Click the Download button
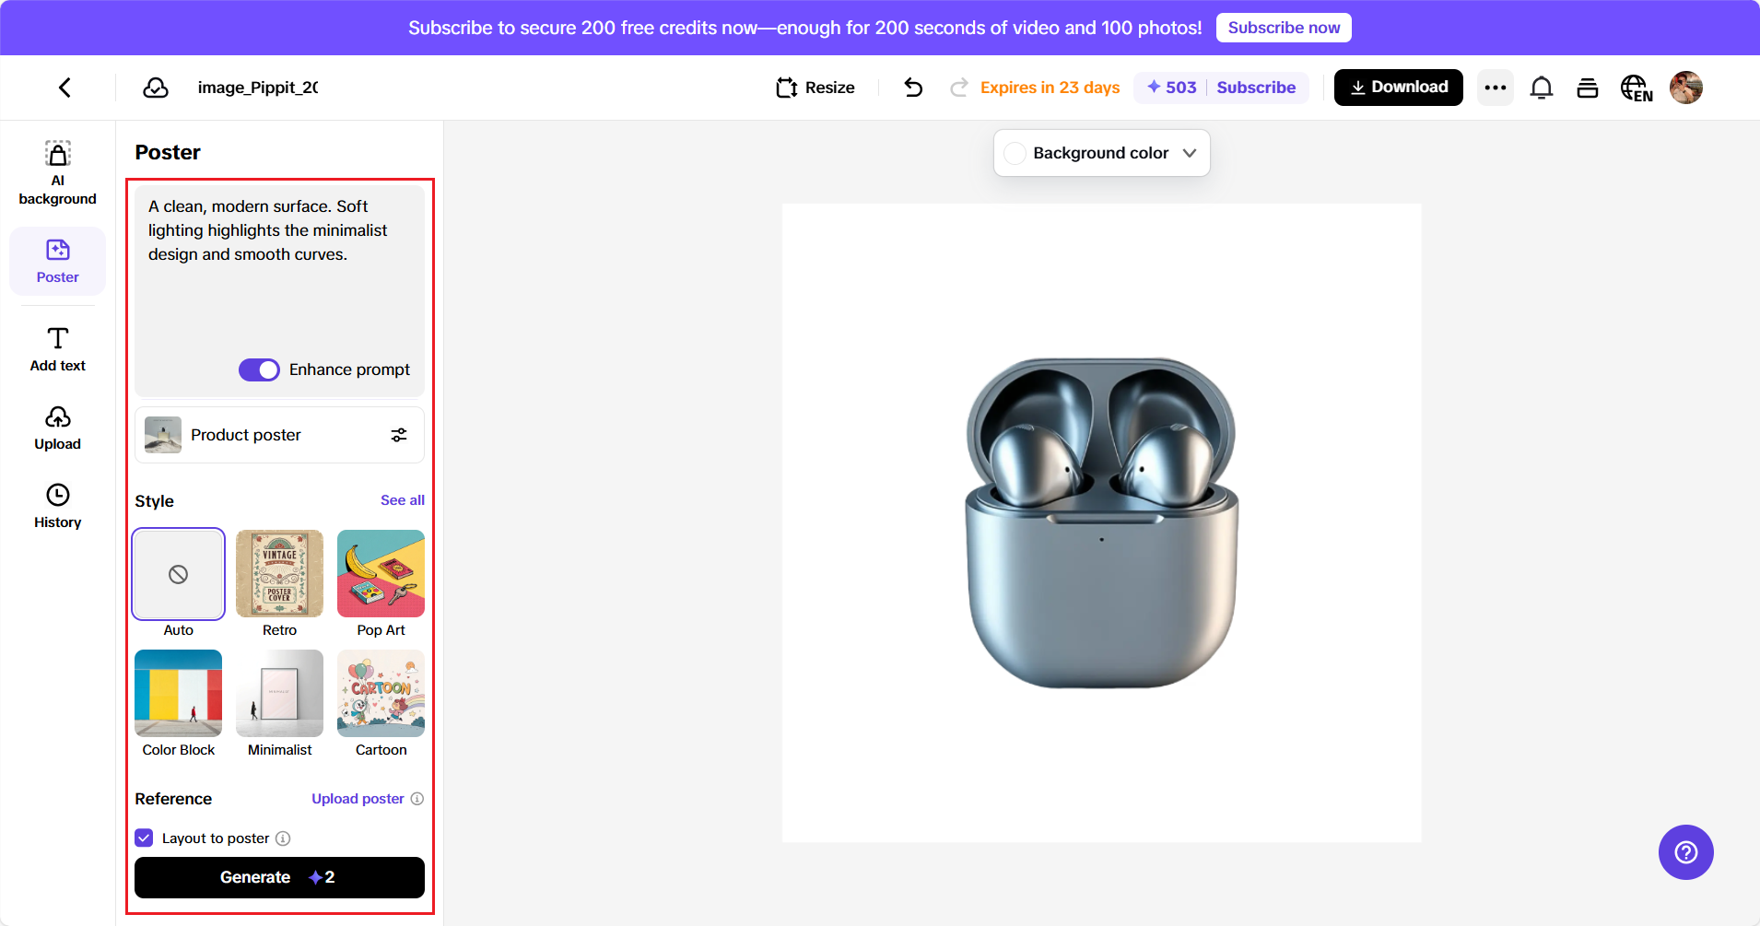The width and height of the screenshot is (1760, 926). [1398, 88]
